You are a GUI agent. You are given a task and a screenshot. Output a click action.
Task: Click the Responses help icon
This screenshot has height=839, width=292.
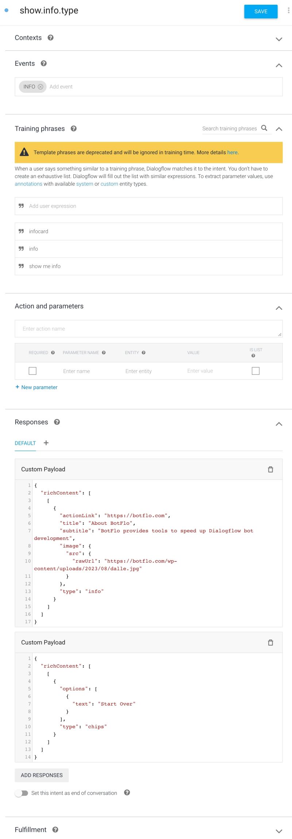tap(57, 422)
